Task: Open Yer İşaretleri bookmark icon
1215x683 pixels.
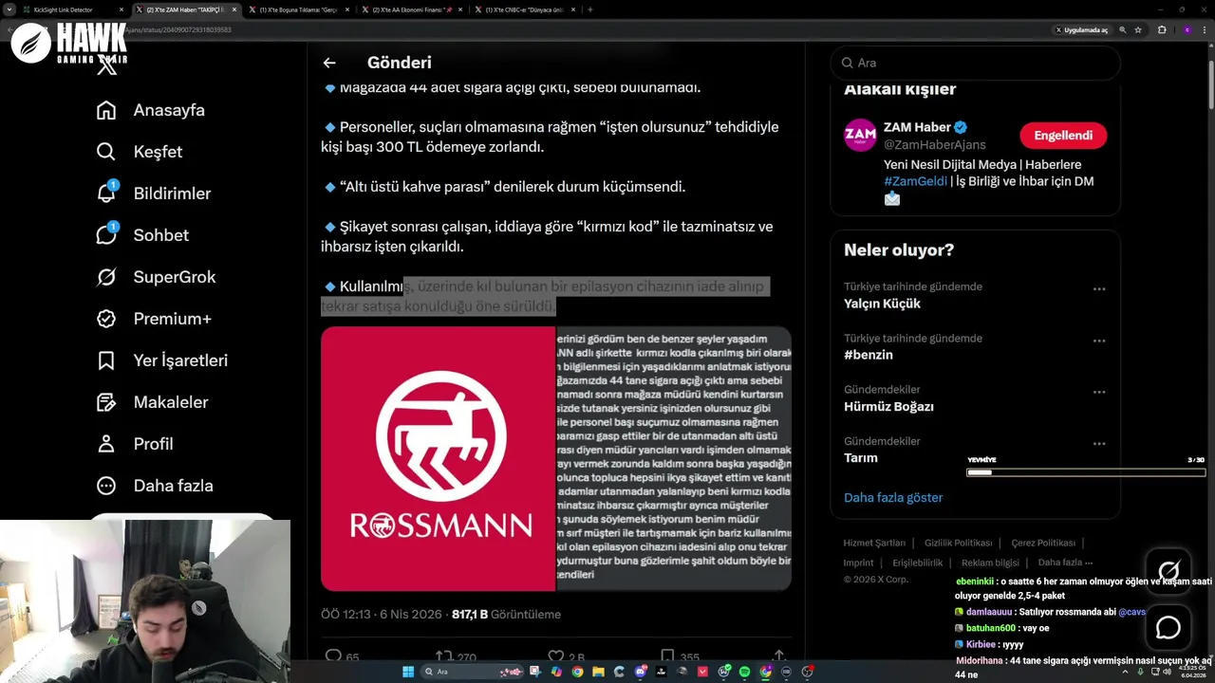Action: pos(106,360)
